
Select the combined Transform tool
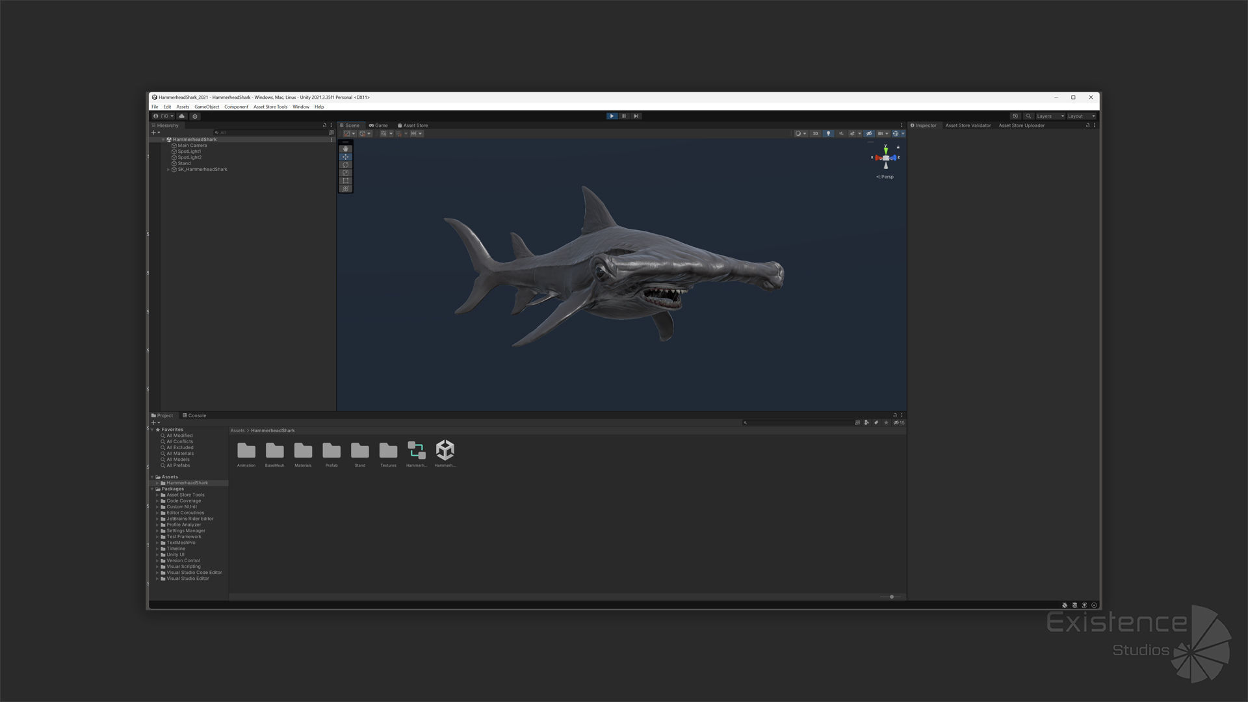pos(346,188)
